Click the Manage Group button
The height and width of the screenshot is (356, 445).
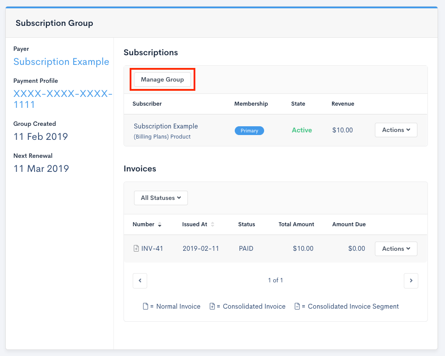(x=162, y=79)
